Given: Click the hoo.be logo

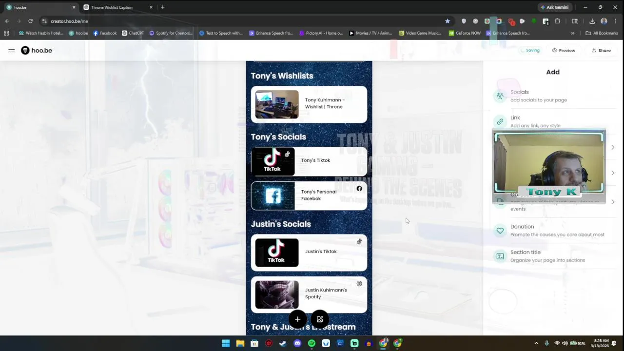Looking at the screenshot, I should [37, 50].
